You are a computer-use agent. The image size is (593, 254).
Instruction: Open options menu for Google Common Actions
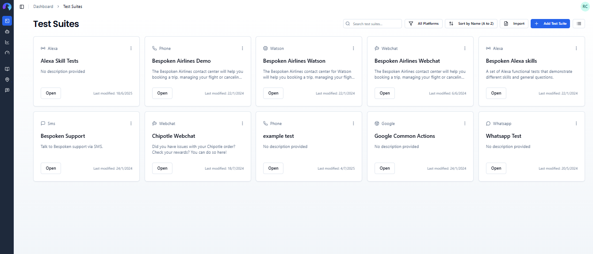tap(465, 123)
